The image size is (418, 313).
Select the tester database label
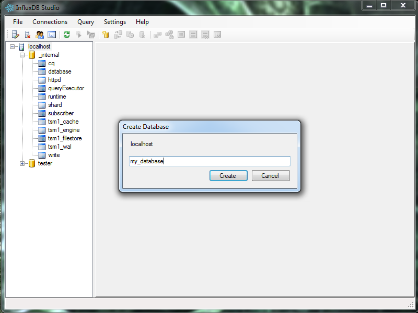(x=45, y=163)
